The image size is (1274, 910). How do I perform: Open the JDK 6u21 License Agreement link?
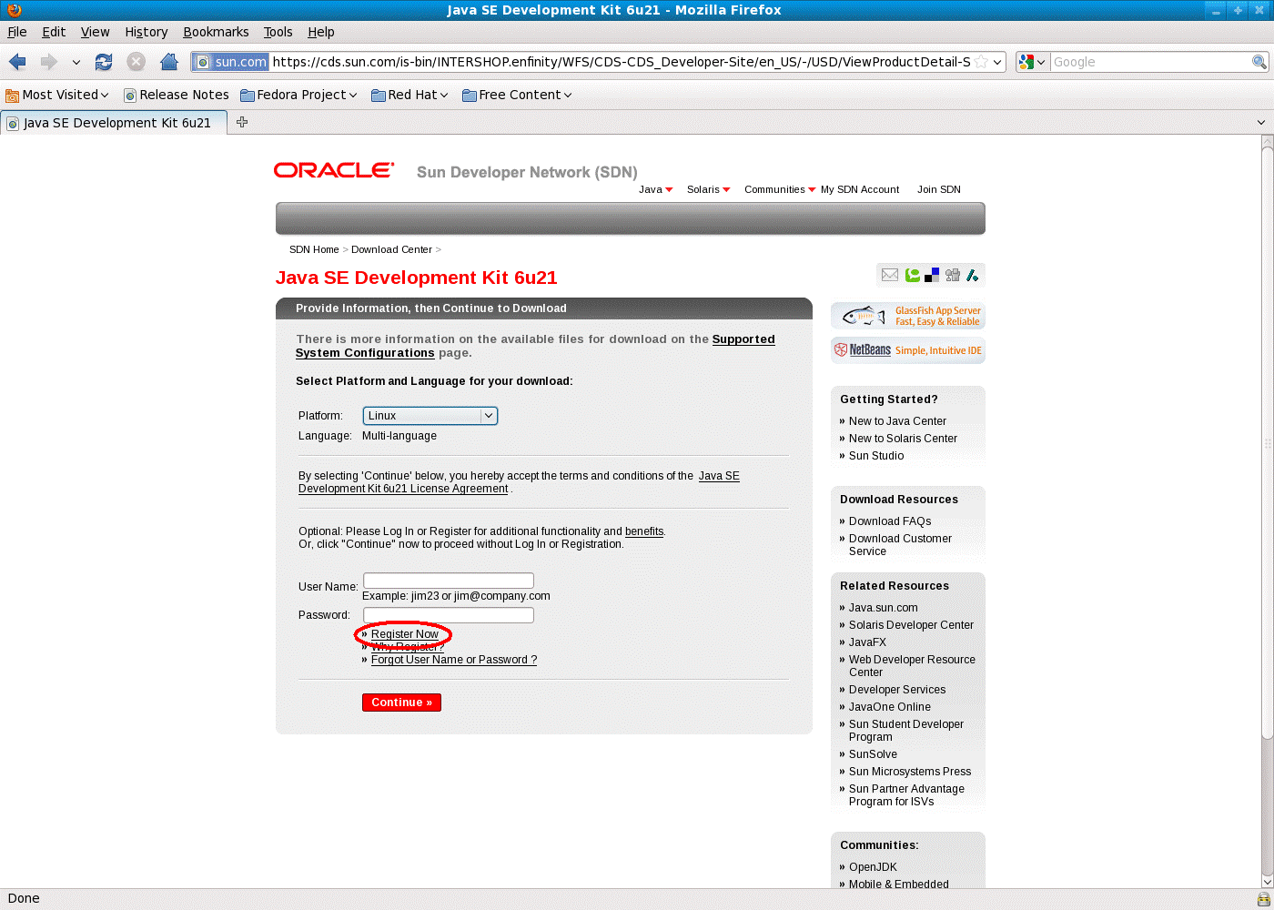pos(519,482)
